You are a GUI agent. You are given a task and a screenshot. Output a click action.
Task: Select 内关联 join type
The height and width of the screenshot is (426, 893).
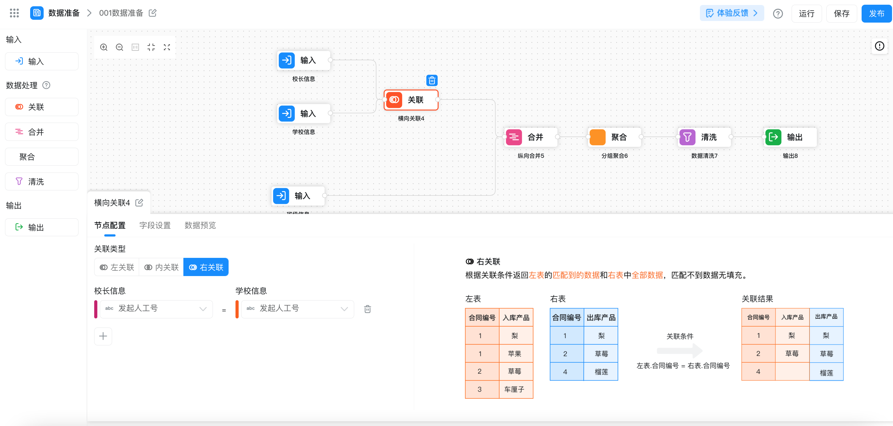point(161,267)
